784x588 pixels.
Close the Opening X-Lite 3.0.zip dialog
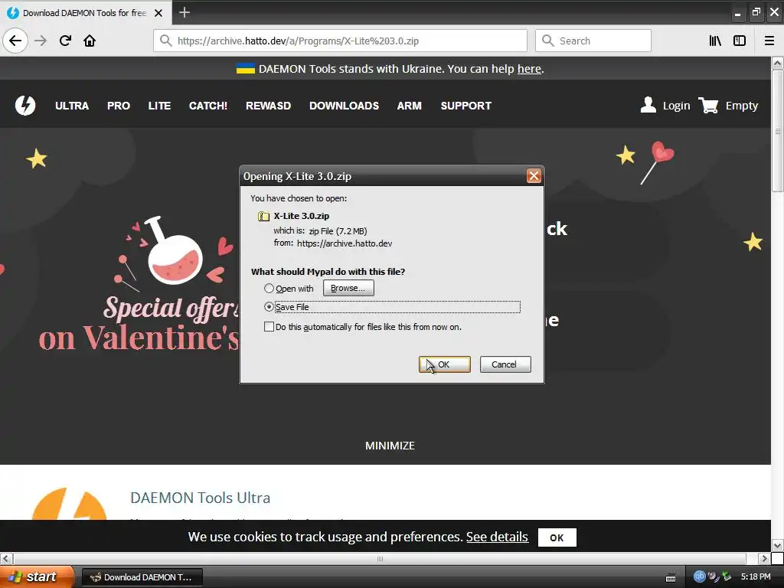click(534, 176)
